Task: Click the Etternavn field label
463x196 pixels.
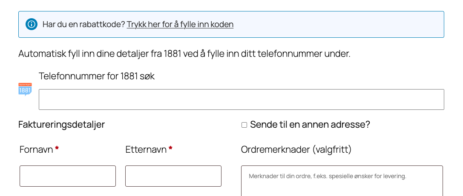Action: point(146,149)
